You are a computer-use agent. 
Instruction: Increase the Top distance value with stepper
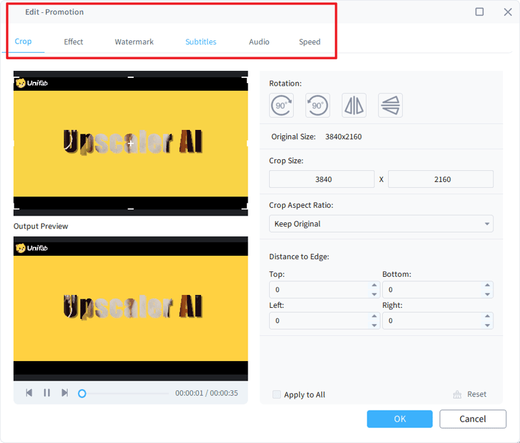376,286
